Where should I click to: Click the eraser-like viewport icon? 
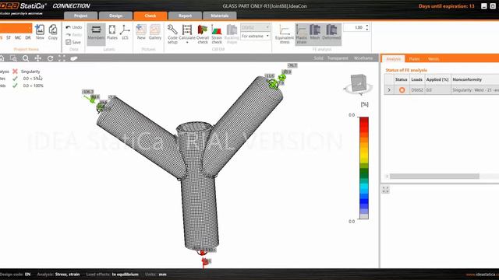(x=74, y=58)
